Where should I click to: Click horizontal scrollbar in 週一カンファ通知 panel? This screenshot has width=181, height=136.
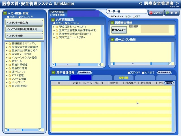(x=133, y=63)
